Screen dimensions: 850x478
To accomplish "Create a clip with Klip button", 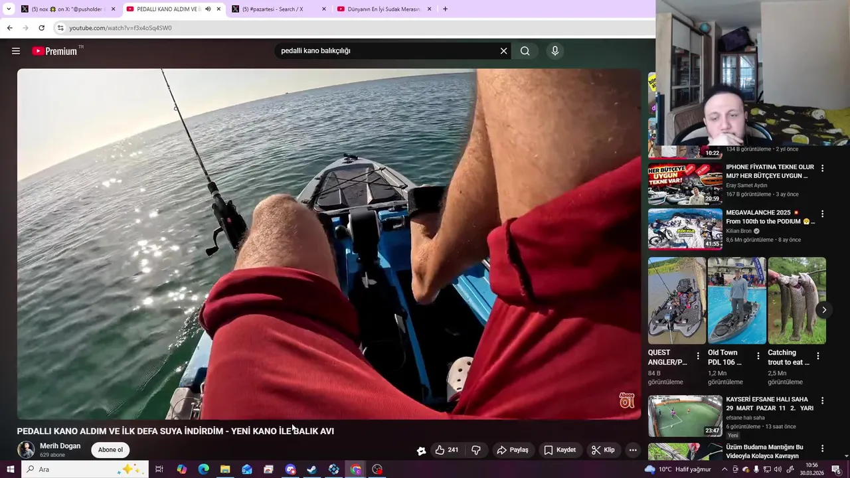I will [603, 450].
